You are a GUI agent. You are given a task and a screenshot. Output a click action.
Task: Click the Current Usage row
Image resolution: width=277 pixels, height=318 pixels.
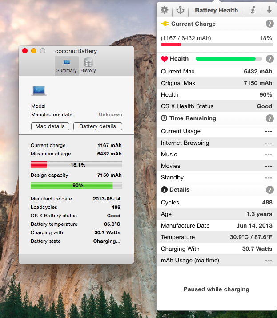point(217,131)
